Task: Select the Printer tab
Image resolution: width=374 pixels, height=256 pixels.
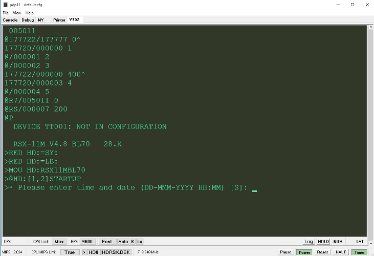Action: tap(59, 20)
